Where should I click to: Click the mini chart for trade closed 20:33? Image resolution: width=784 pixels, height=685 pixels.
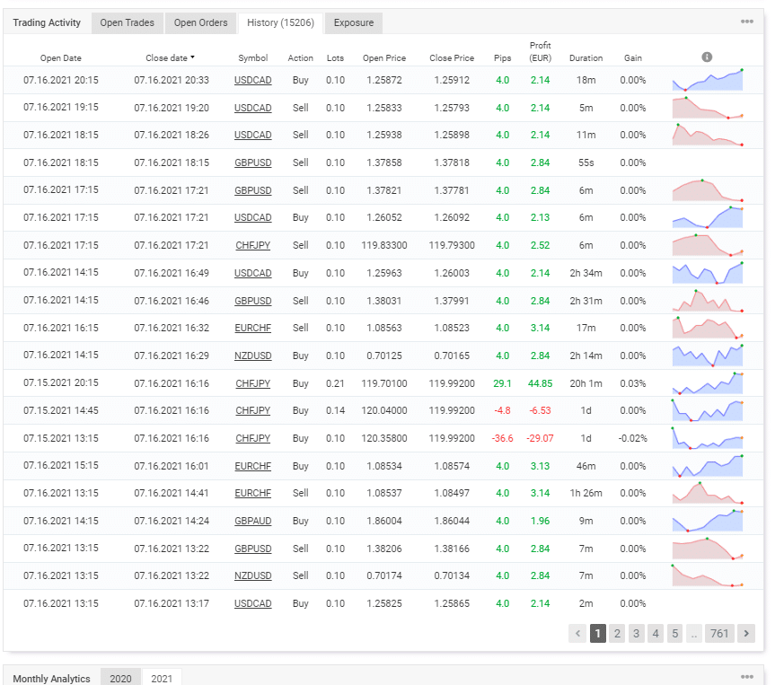pos(708,80)
